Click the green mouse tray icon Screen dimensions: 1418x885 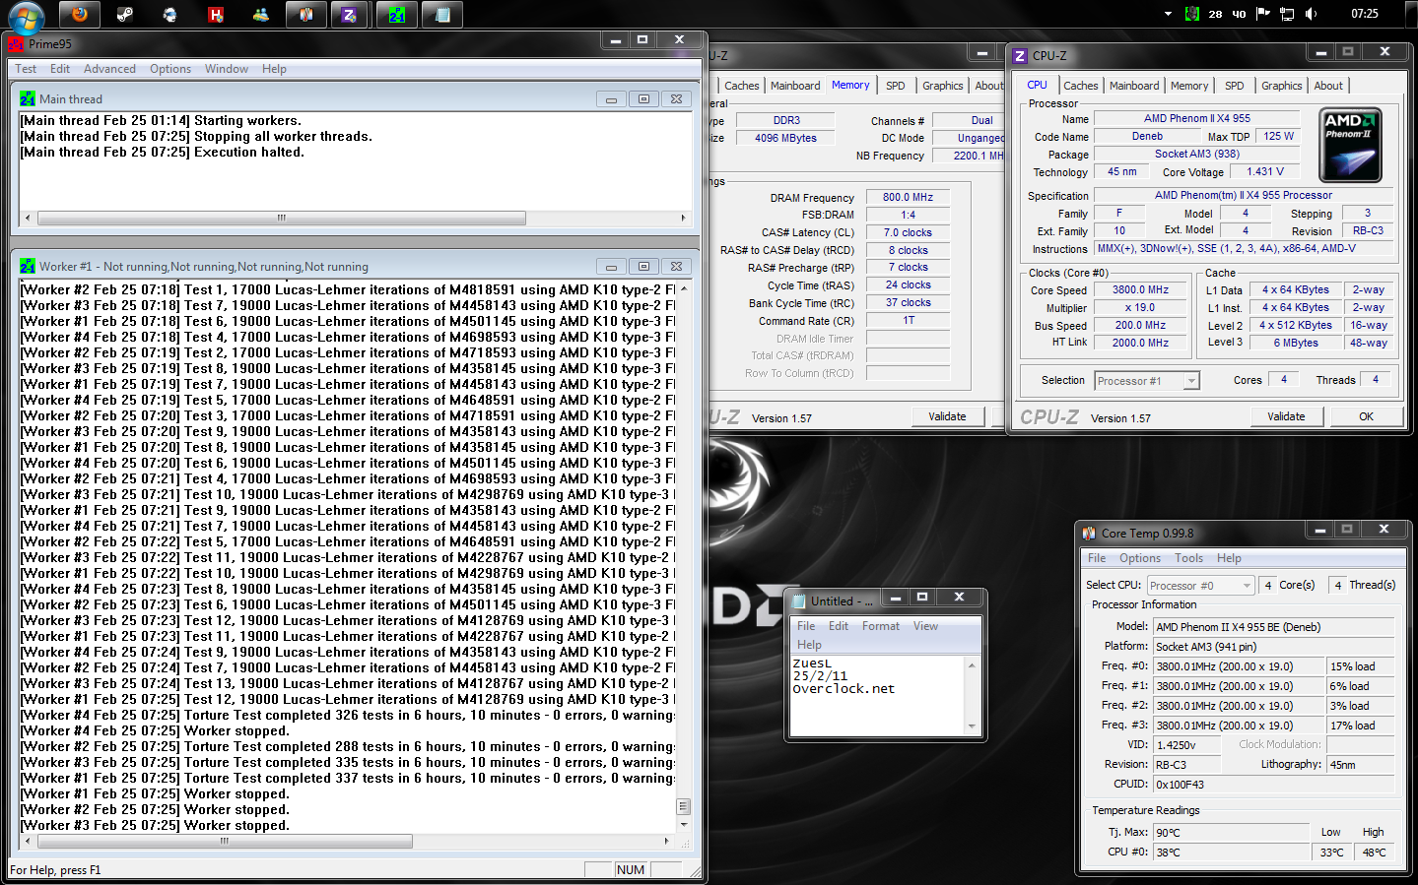click(x=1191, y=14)
